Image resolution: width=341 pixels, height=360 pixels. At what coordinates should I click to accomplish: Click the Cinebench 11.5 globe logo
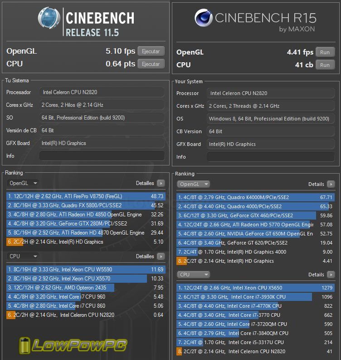point(49,18)
